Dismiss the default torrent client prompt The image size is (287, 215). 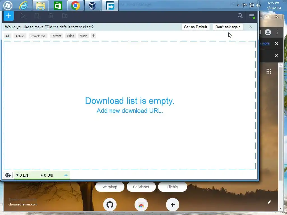[x=251, y=27]
